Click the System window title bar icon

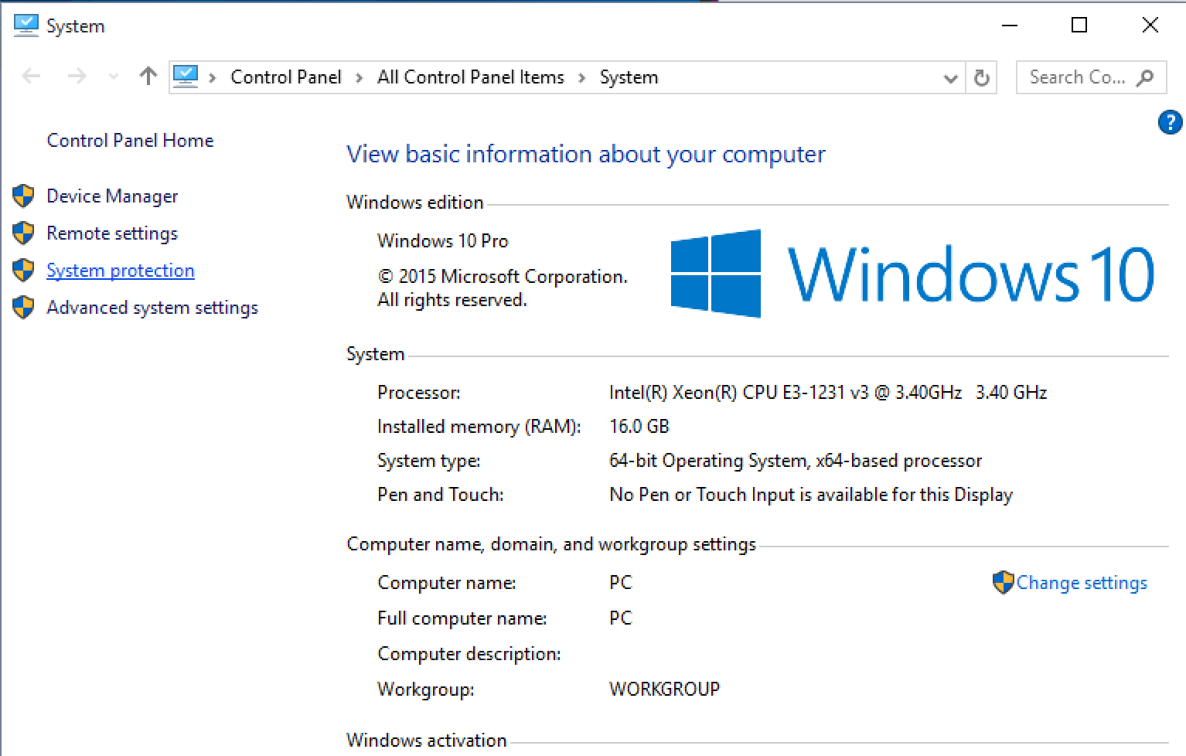[26, 26]
